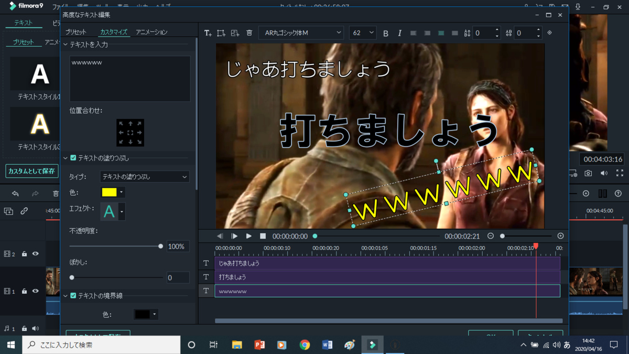Switch to the プリセット tab in dialog
This screenshot has height=354, width=629.
click(x=76, y=32)
